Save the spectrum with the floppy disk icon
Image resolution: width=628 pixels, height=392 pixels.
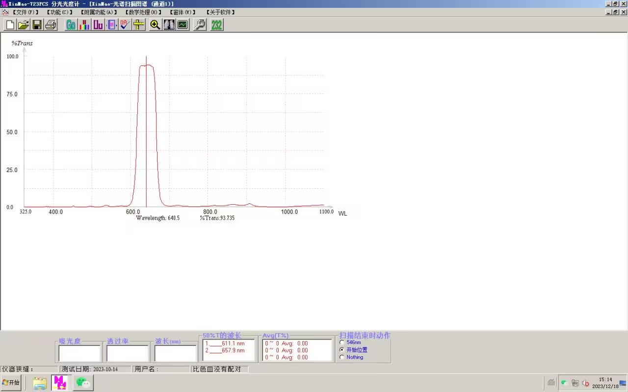(37, 24)
